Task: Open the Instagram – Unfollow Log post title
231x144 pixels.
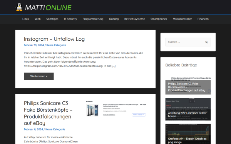Action: 54,39
